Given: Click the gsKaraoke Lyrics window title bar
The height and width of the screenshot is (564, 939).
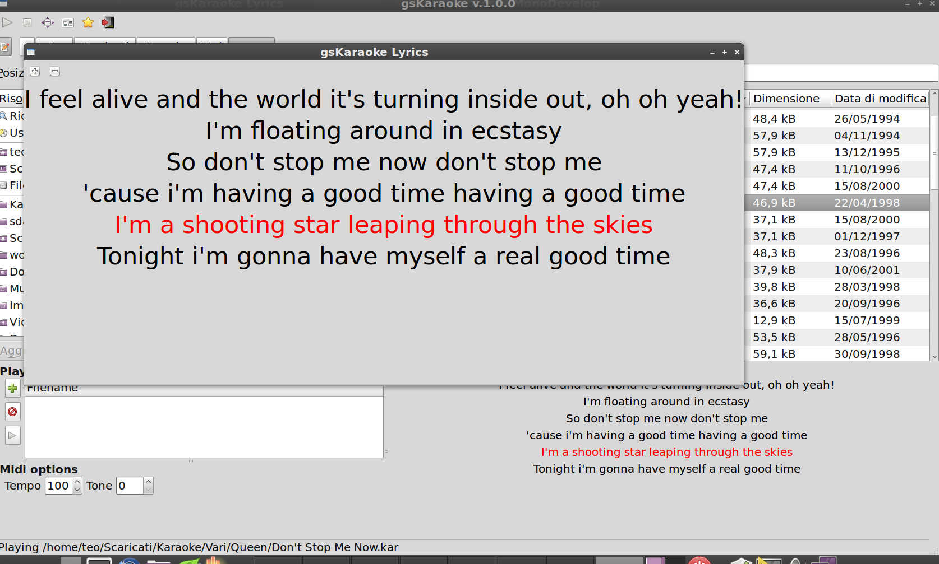Looking at the screenshot, I should pos(374,52).
